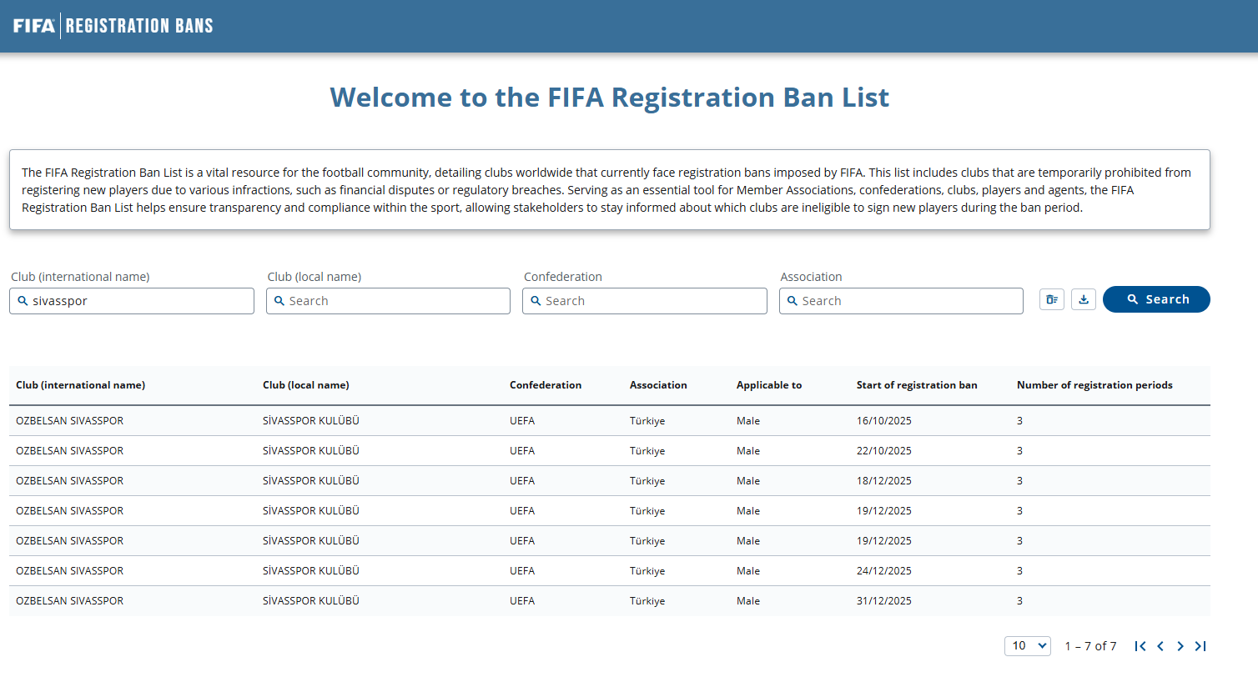Click the Applicable to column header
Screen dimensions: 1258x677
[768, 385]
